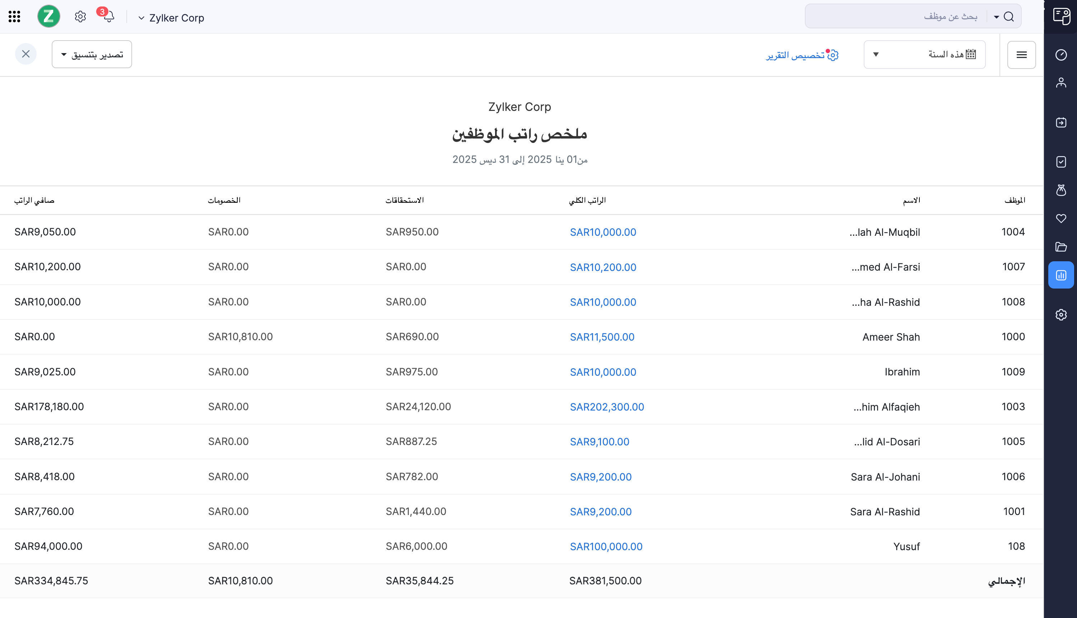Open the hamburger menu beside the date filter
This screenshot has height=618, width=1077.
pyautogui.click(x=1022, y=55)
